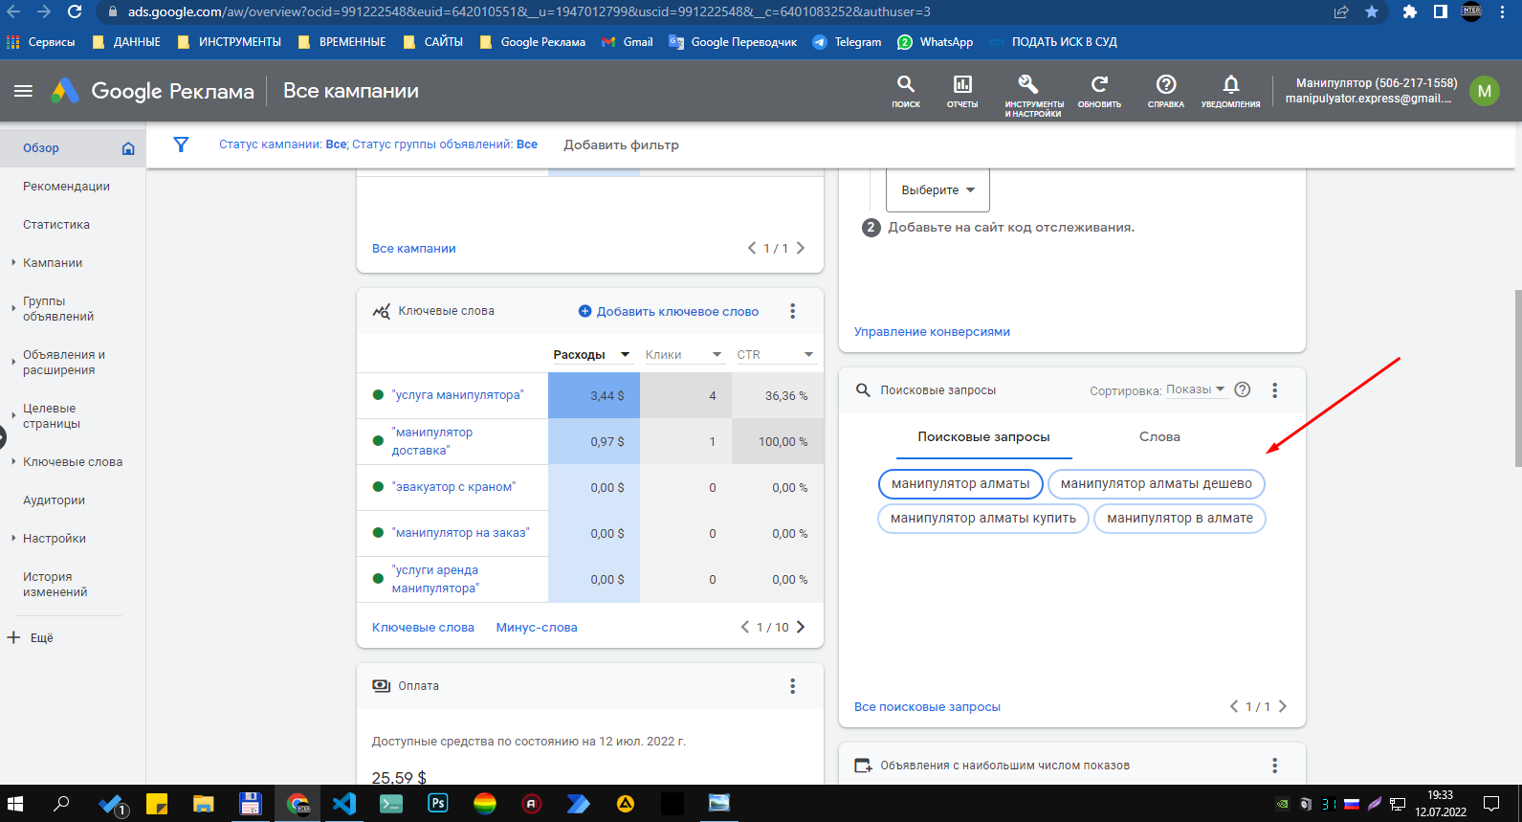Open the Выберите dropdown
The height and width of the screenshot is (822, 1522).
point(937,189)
